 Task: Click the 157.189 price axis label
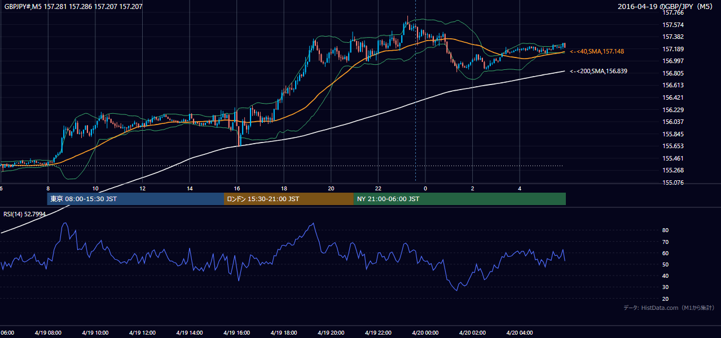(673, 49)
